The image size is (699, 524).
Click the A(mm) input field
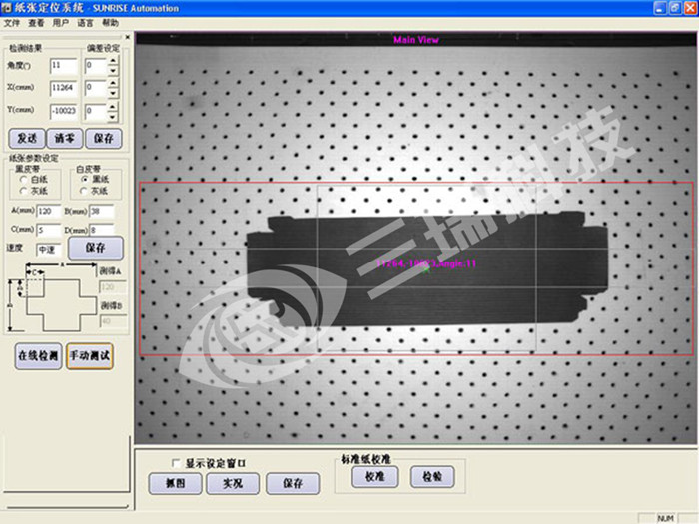pyautogui.click(x=48, y=212)
